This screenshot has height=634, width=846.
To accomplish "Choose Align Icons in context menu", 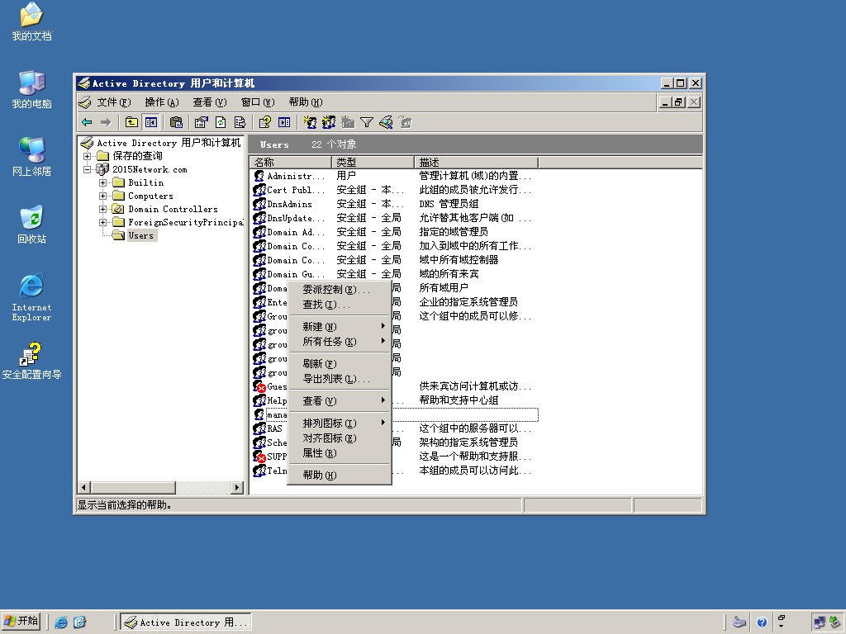I will pyautogui.click(x=340, y=438).
